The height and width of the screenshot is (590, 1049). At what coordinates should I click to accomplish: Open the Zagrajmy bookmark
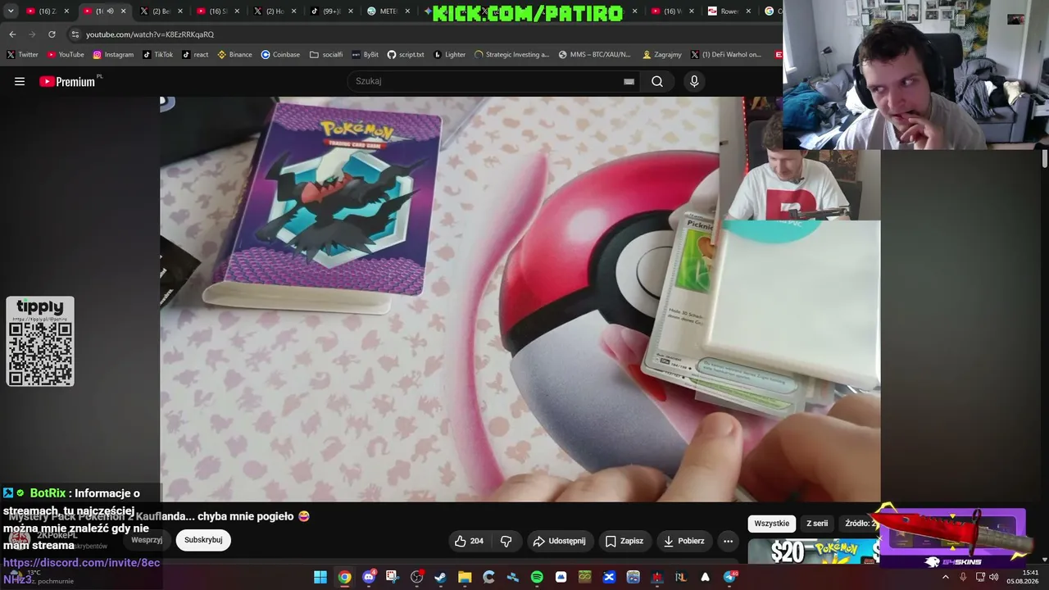pyautogui.click(x=662, y=55)
